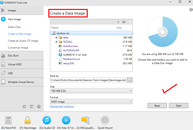Select Grab a Disc in sidebar
Viewport: 193px width, 130px height.
pos(14,27)
